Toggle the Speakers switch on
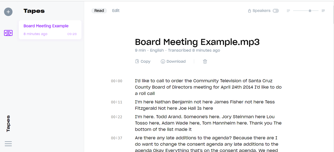 276,11
